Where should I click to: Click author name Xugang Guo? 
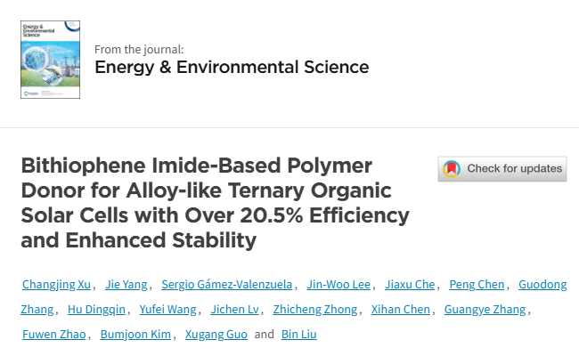(216, 335)
